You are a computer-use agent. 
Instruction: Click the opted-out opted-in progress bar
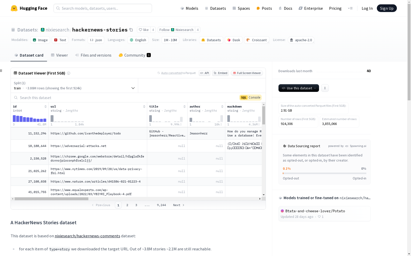click(x=324, y=173)
